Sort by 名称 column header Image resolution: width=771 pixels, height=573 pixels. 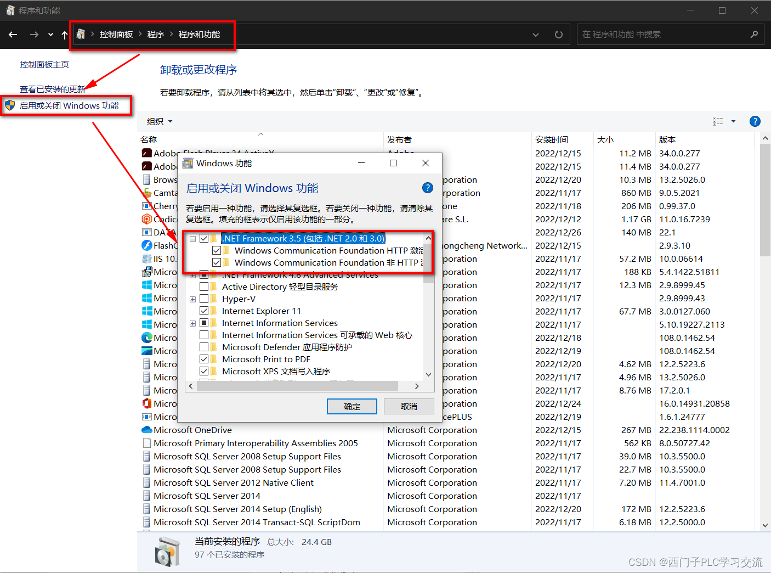[x=260, y=139]
